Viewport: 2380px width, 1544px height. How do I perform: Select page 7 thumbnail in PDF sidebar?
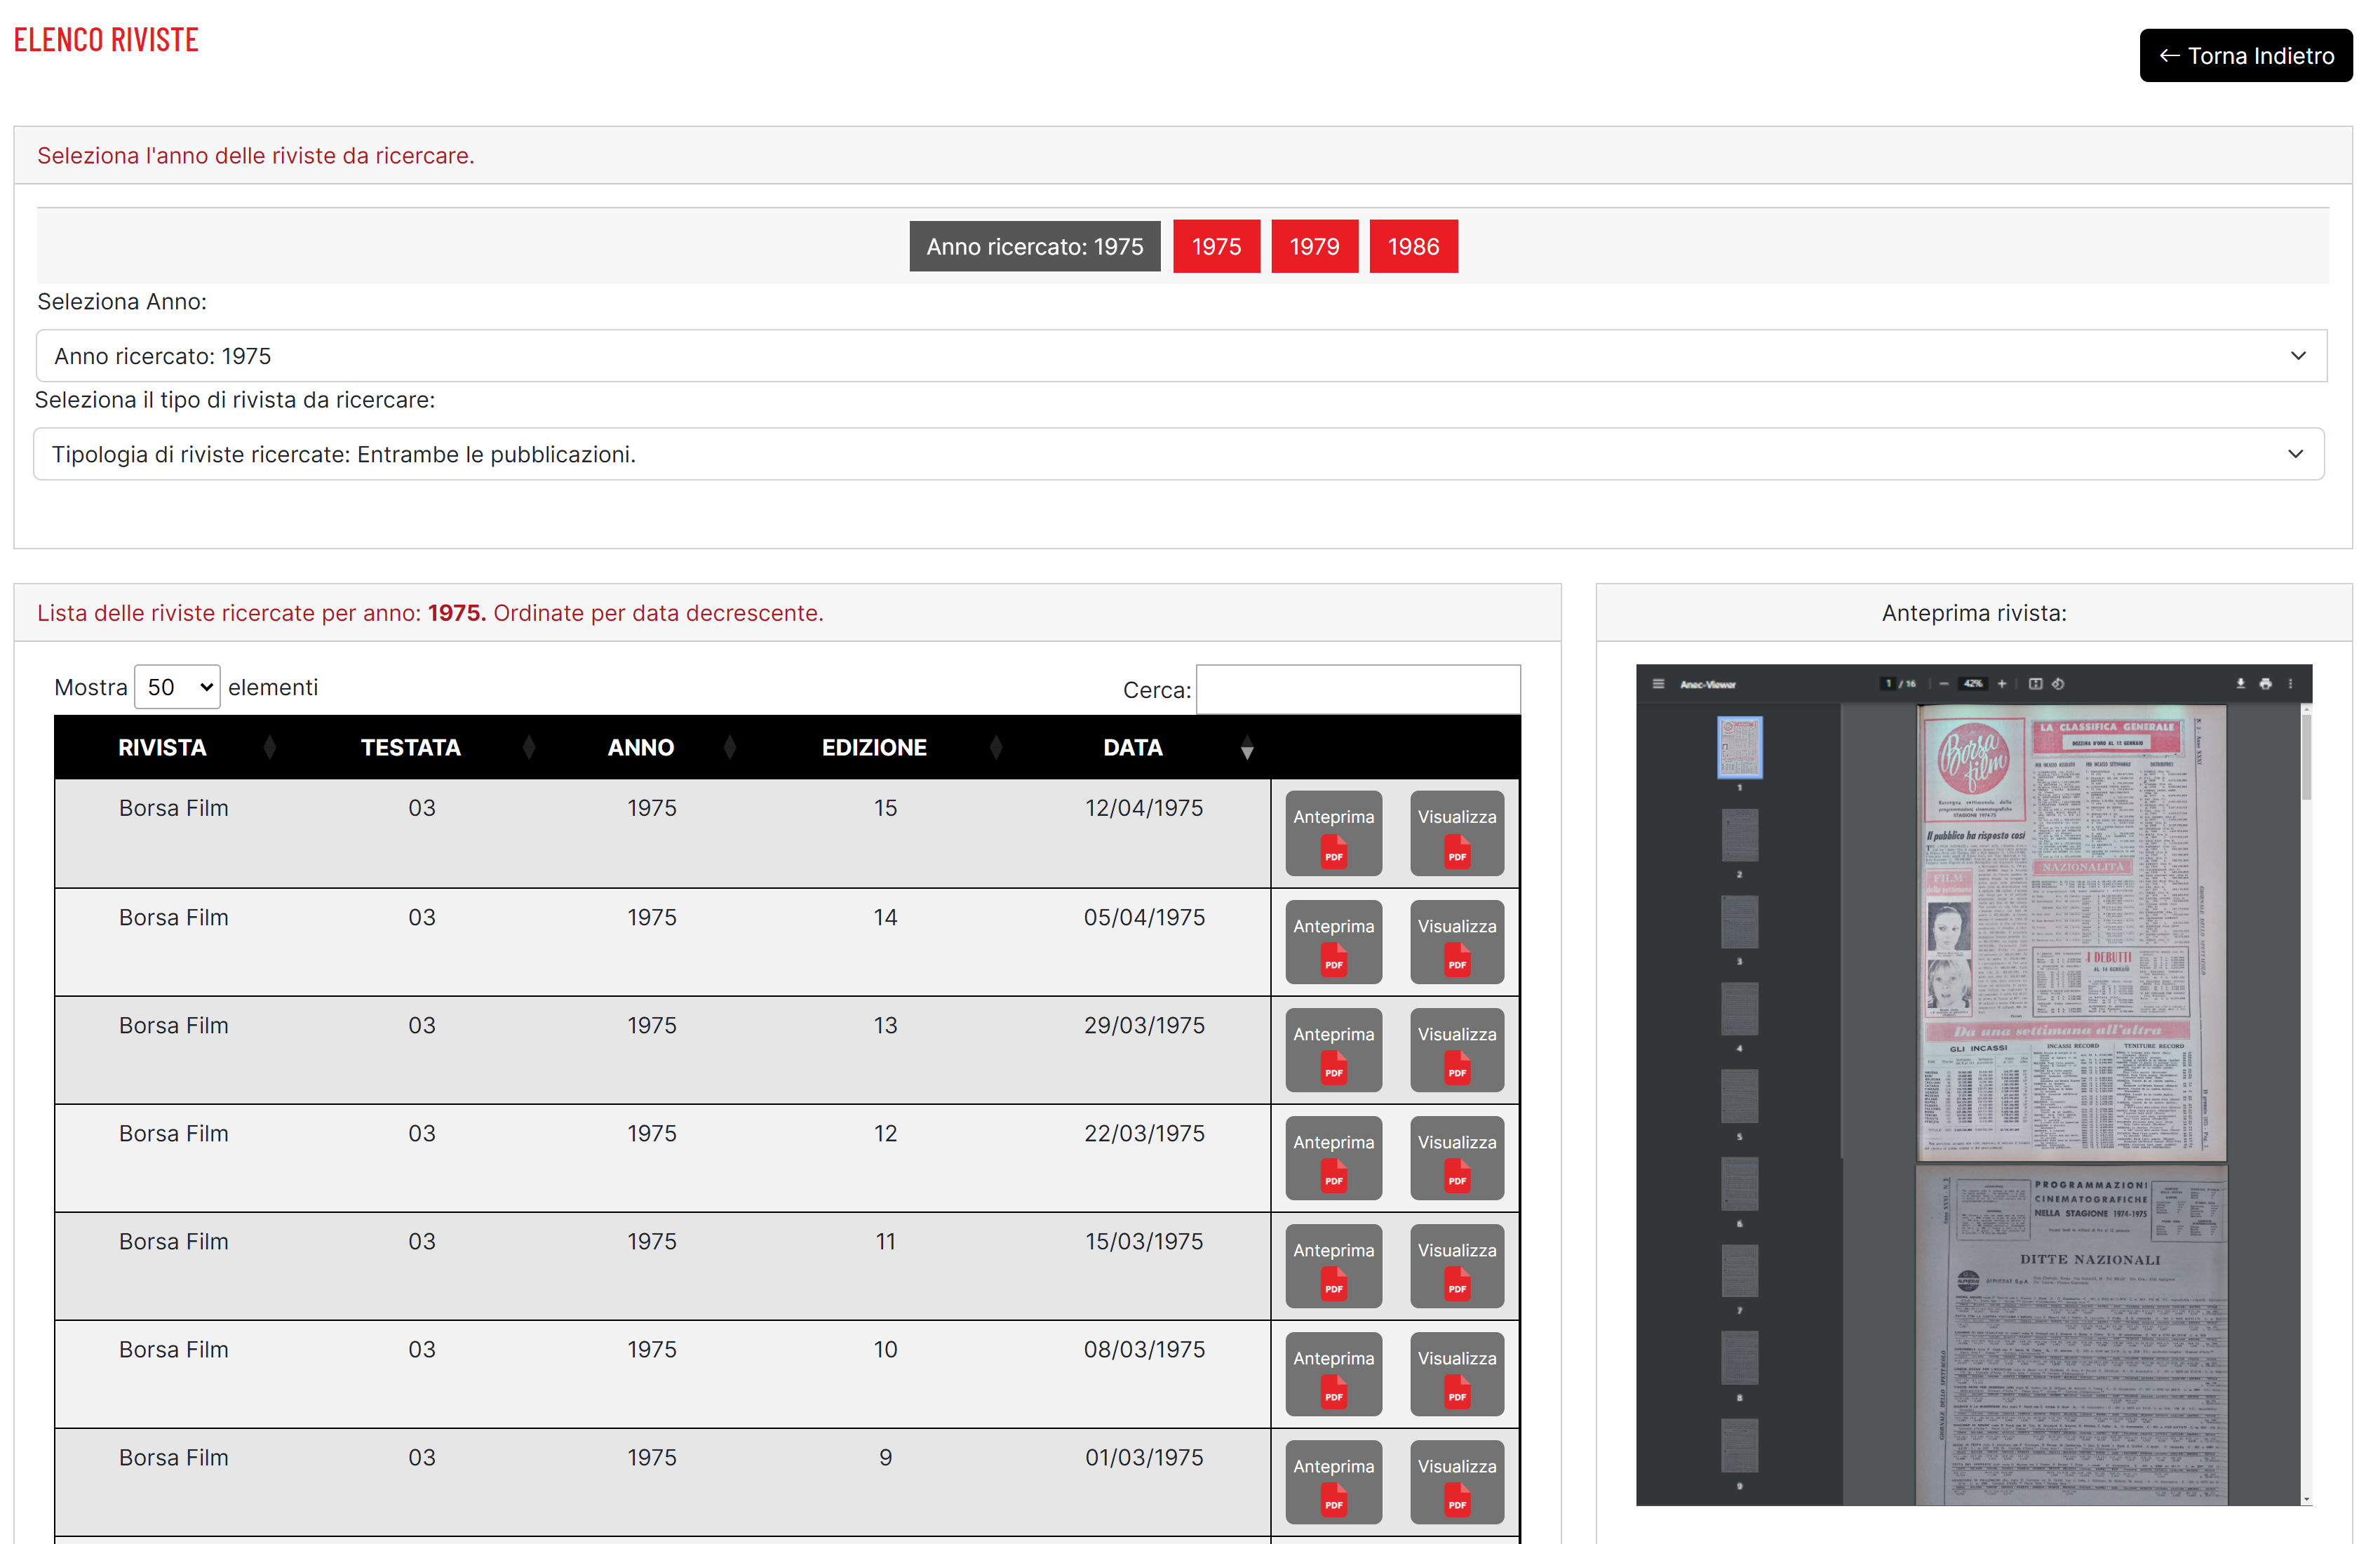pos(1740,1271)
